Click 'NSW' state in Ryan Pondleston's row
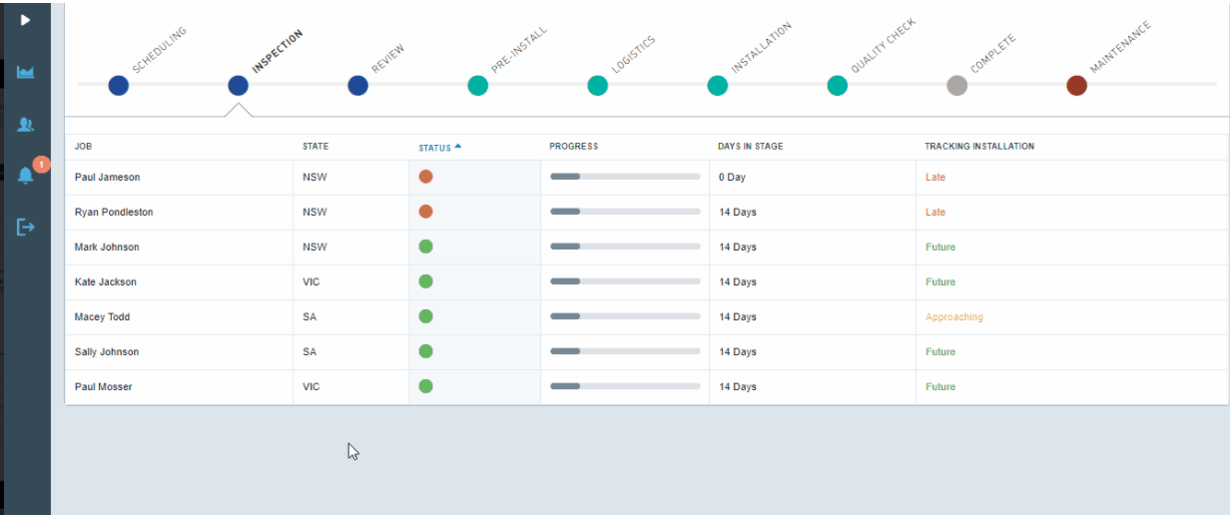The image size is (1230, 515). coord(314,212)
